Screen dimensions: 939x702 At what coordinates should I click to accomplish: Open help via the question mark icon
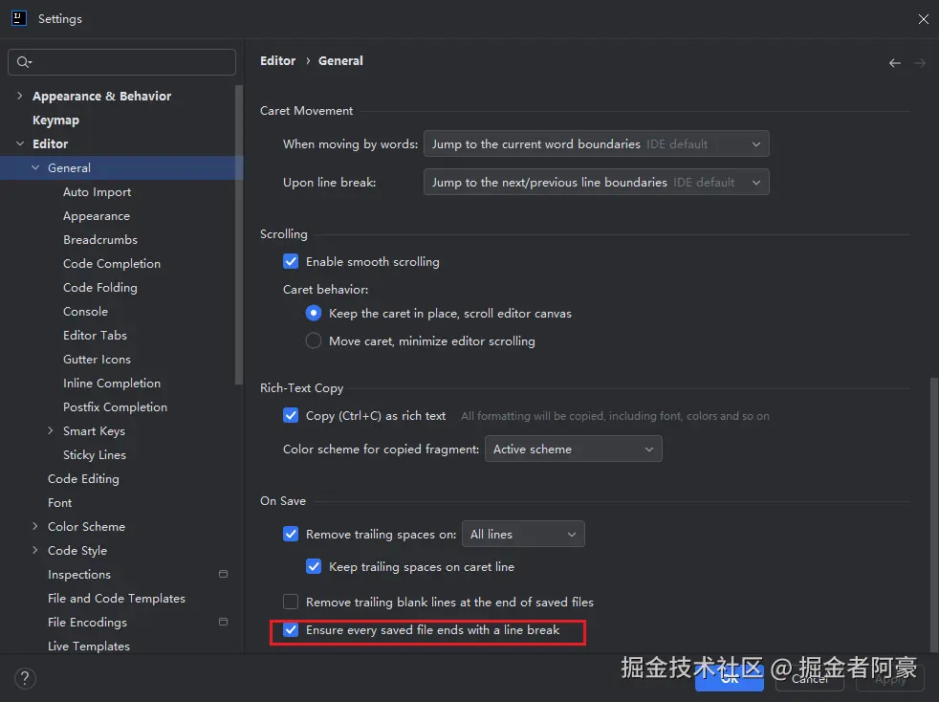click(25, 678)
